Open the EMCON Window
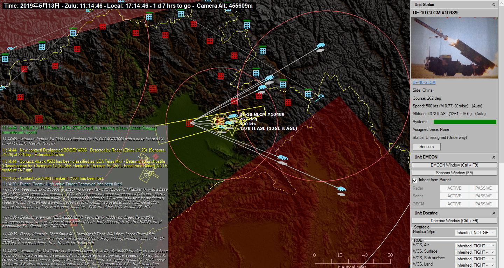The height and width of the screenshot is (268, 504). [454, 165]
